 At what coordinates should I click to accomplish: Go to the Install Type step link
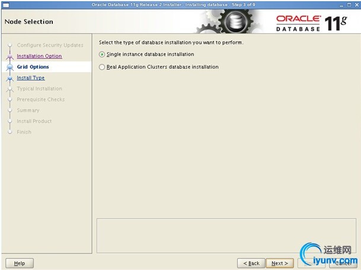point(31,78)
